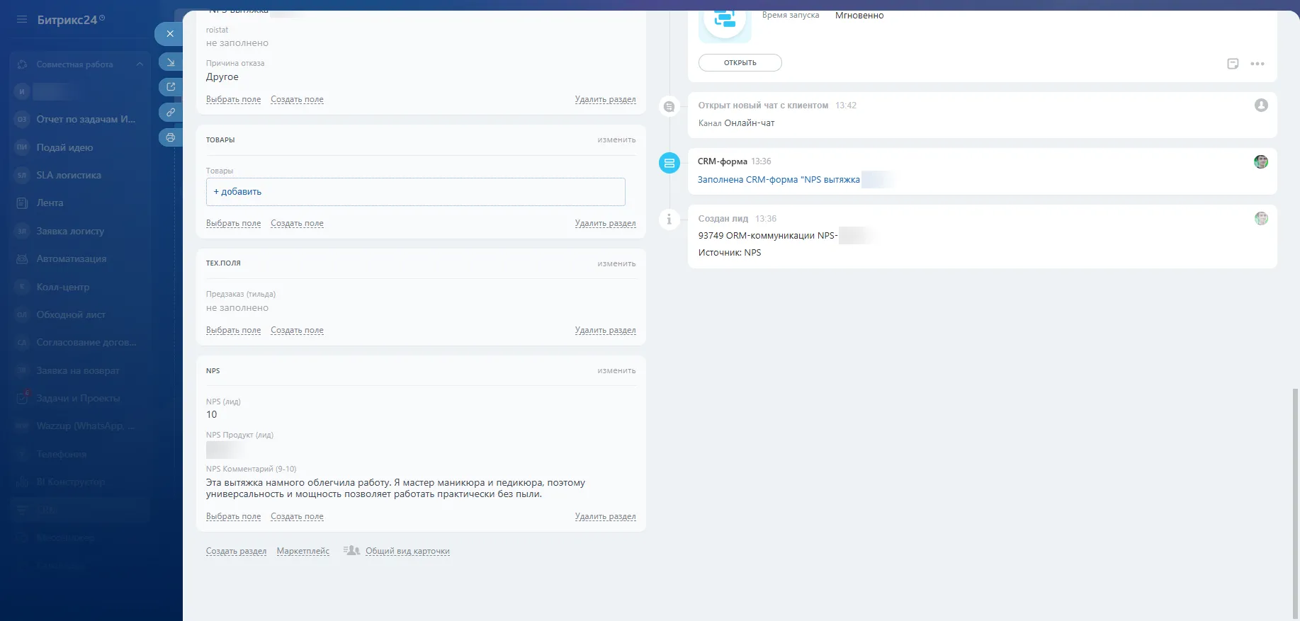Open three-dots menu in timeline card

tap(1257, 64)
